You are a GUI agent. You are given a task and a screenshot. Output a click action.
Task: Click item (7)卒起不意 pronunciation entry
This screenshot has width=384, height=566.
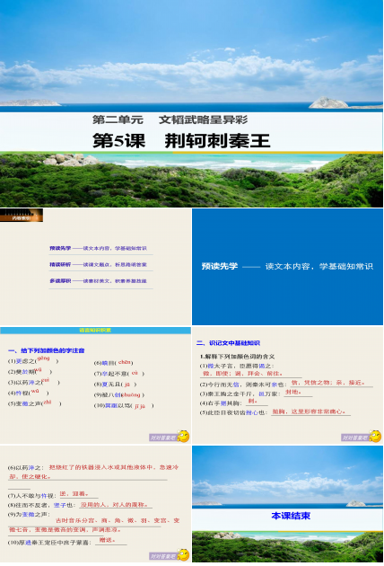coord(119,373)
